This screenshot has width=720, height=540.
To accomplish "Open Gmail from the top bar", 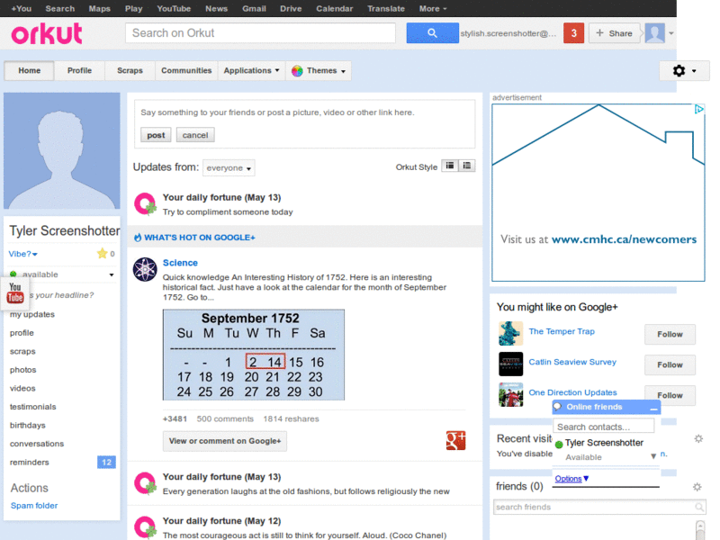I will (x=254, y=9).
